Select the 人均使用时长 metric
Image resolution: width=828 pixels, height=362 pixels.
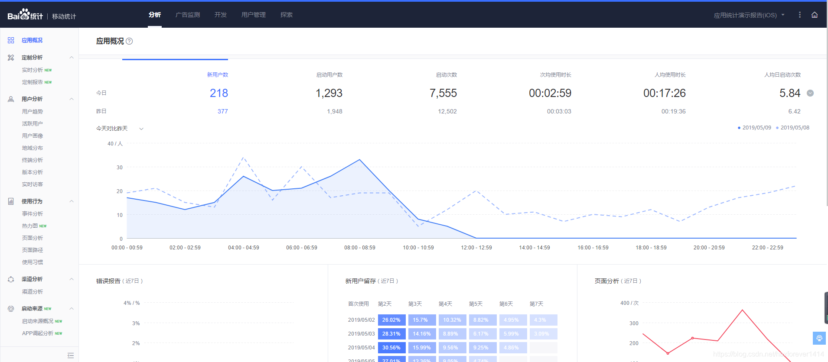pyautogui.click(x=670, y=75)
